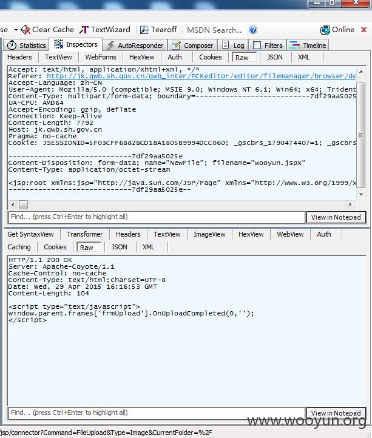The height and width of the screenshot is (438, 372).
Task: Open the Caching response tab
Action: point(19,247)
